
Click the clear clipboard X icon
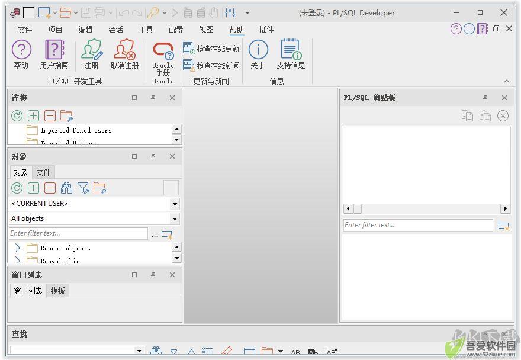[x=503, y=116]
